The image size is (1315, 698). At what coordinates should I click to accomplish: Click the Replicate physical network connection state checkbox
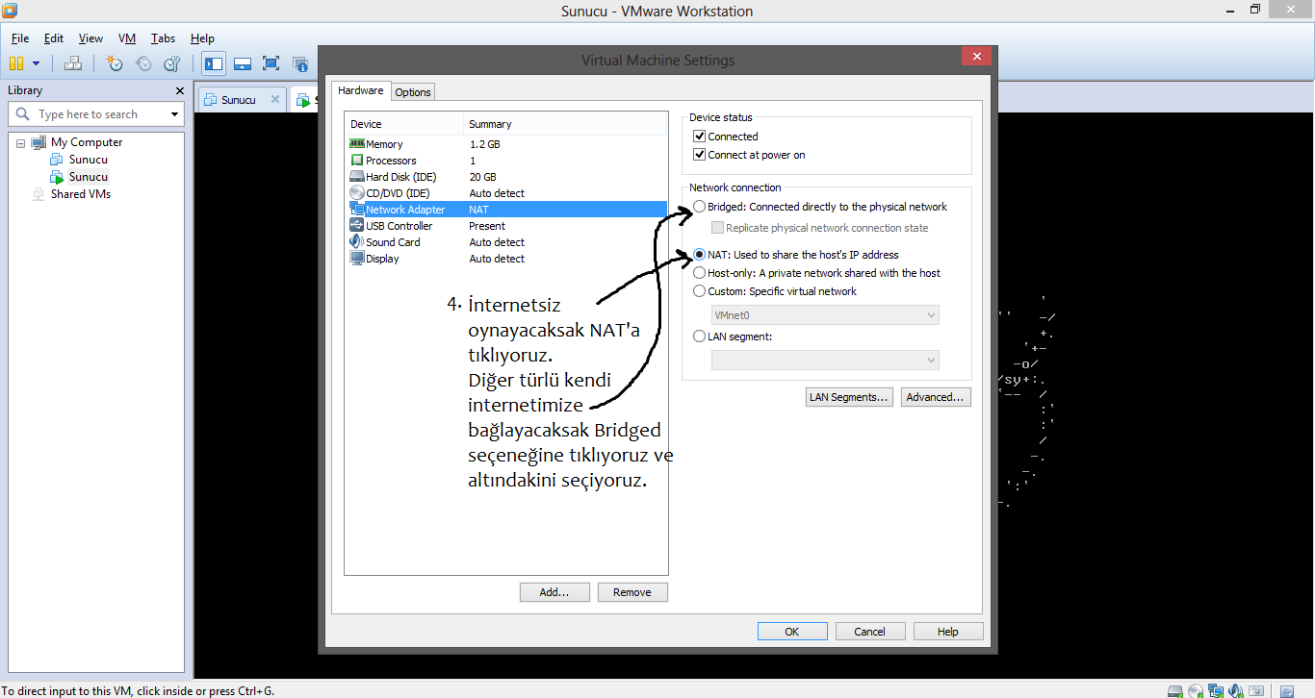click(x=717, y=228)
